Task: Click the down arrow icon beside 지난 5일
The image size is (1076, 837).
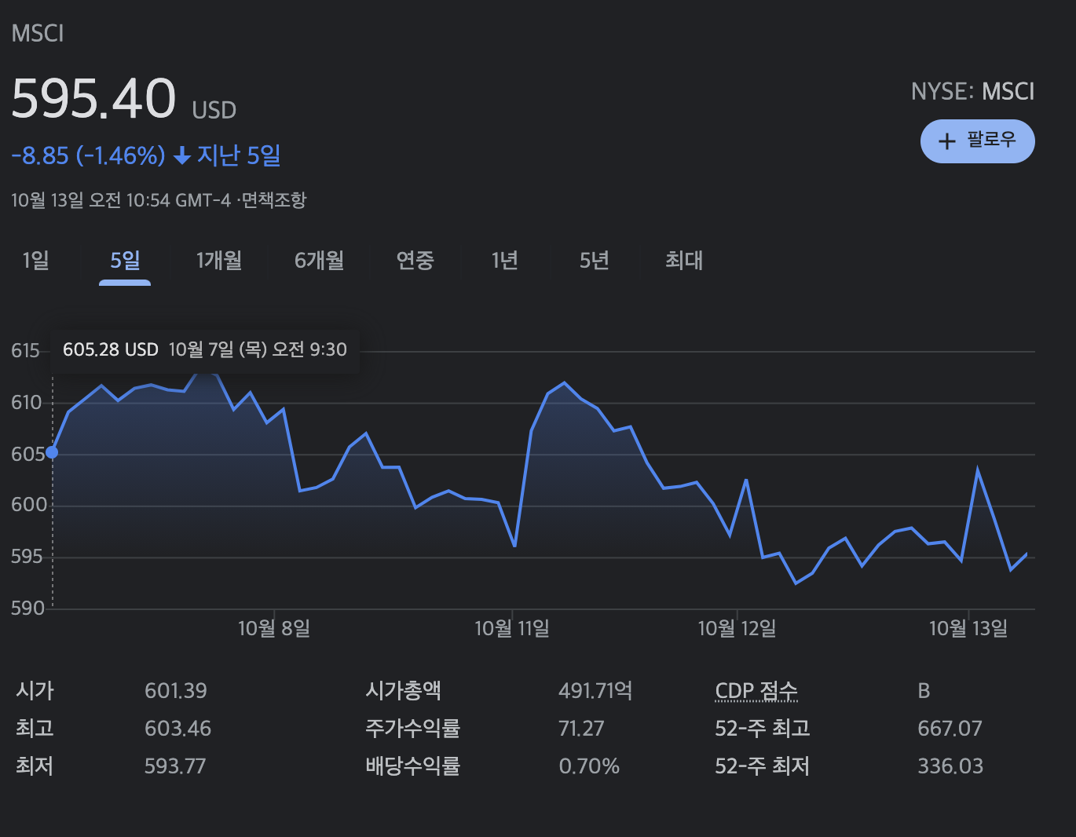Action: (181, 156)
